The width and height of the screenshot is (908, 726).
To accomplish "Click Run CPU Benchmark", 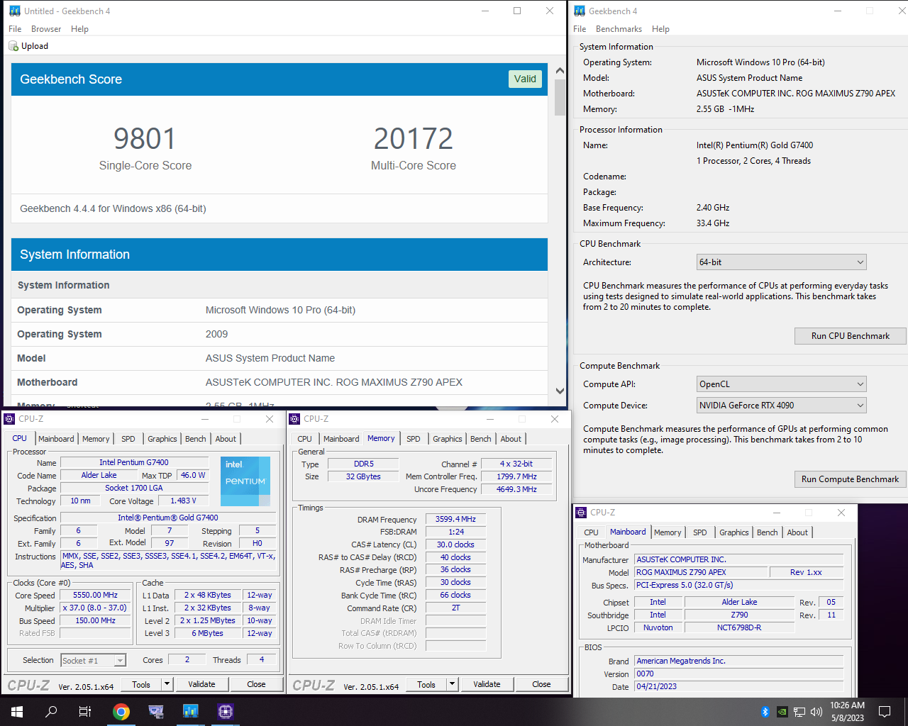I will pyautogui.click(x=851, y=336).
